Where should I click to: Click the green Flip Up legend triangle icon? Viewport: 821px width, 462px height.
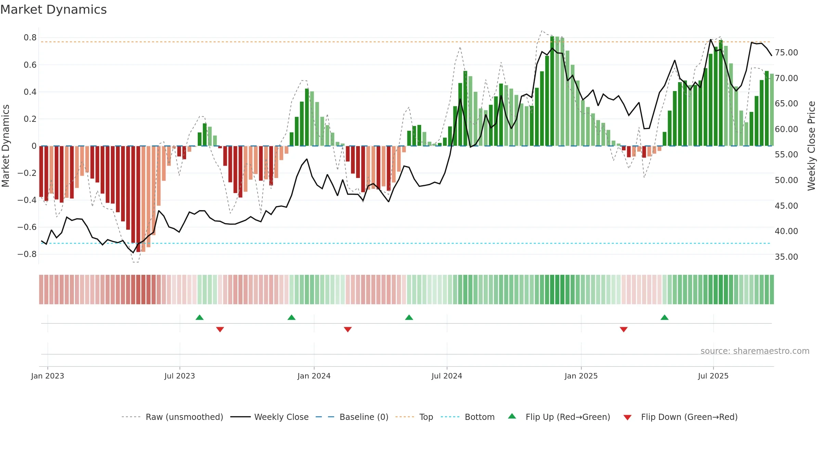pos(512,416)
